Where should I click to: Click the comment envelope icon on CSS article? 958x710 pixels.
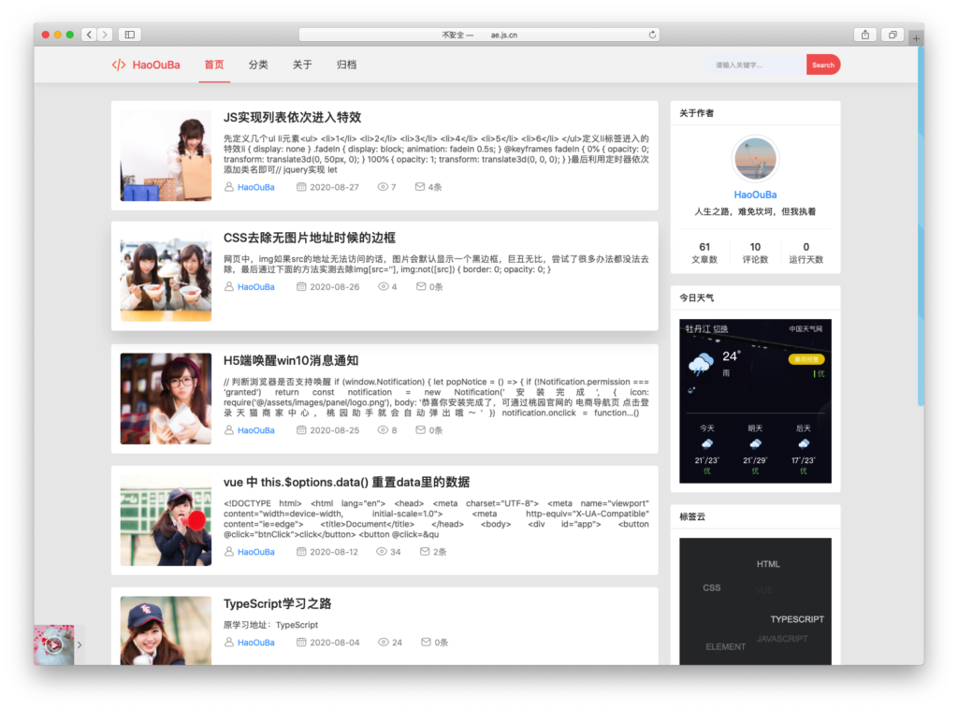pyautogui.click(x=423, y=286)
